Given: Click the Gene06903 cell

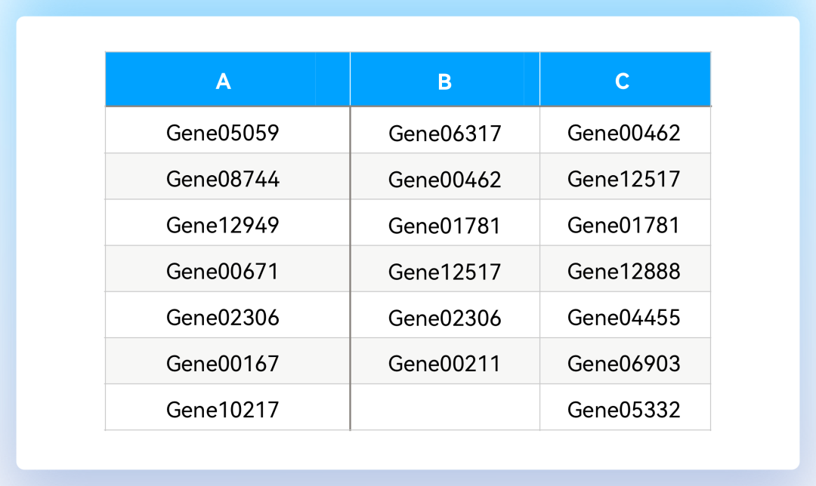Looking at the screenshot, I should (625, 361).
